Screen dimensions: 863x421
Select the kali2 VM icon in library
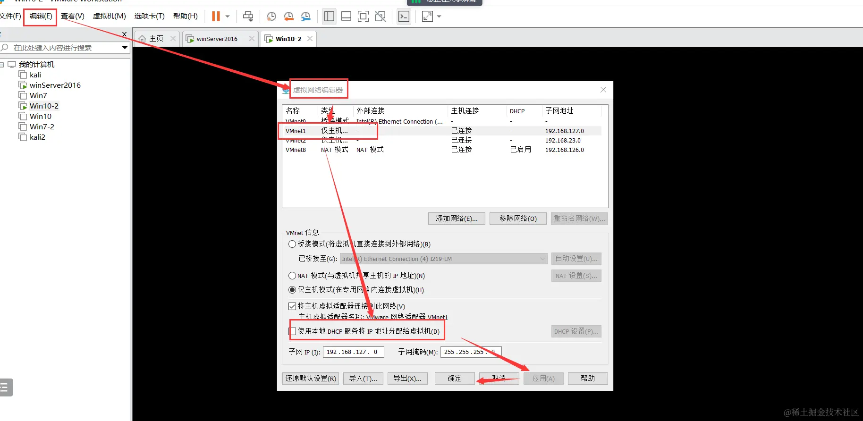click(x=22, y=137)
